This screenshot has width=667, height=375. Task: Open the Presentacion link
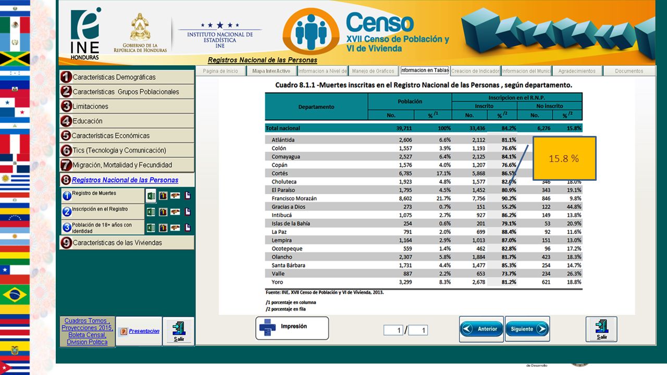pyautogui.click(x=144, y=331)
